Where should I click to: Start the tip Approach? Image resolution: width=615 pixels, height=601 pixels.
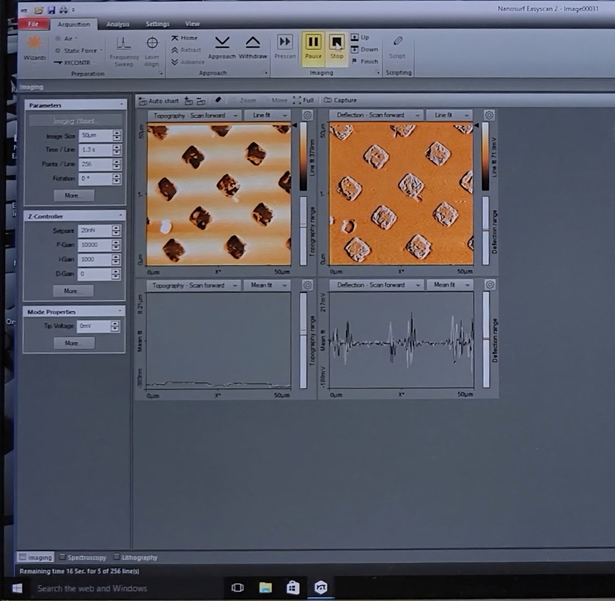(222, 48)
